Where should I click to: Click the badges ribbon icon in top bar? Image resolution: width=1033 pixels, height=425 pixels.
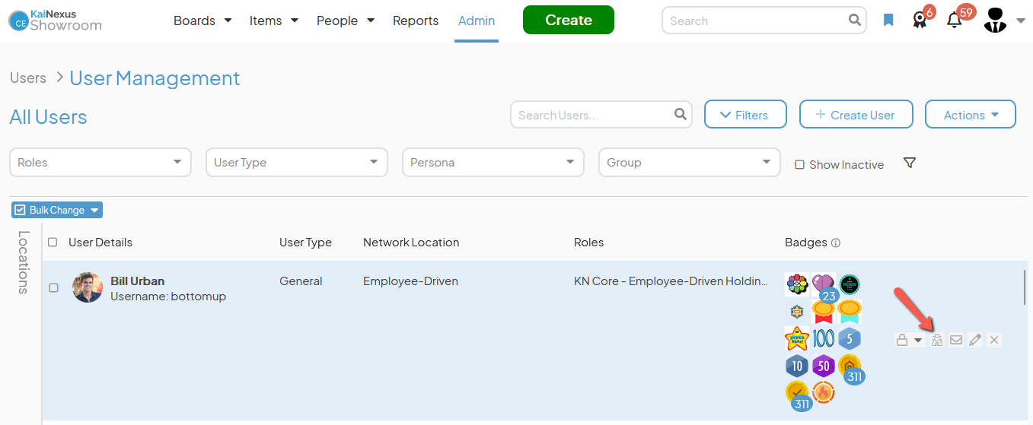click(x=920, y=21)
